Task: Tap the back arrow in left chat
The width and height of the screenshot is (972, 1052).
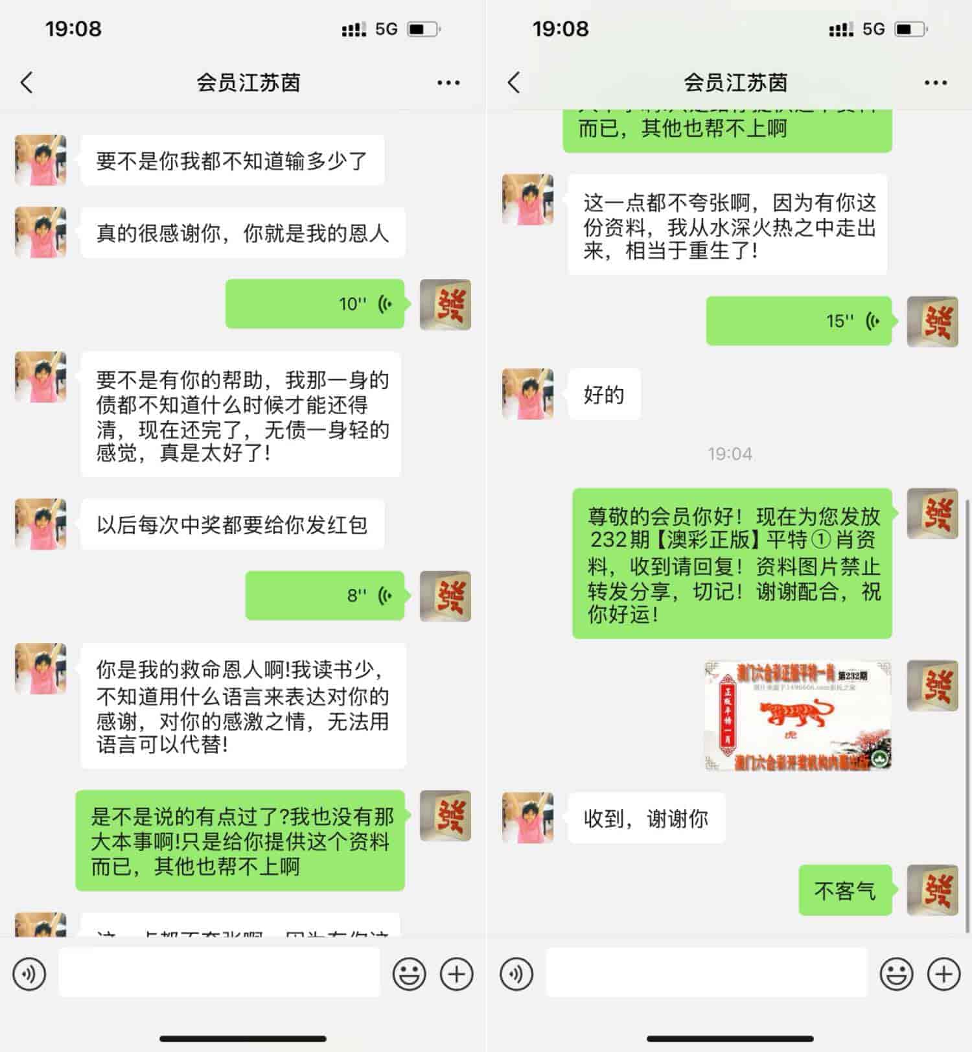Action: [x=27, y=83]
